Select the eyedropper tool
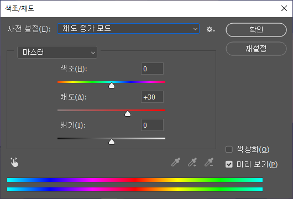The width and height of the screenshot is (293, 199). [176, 162]
